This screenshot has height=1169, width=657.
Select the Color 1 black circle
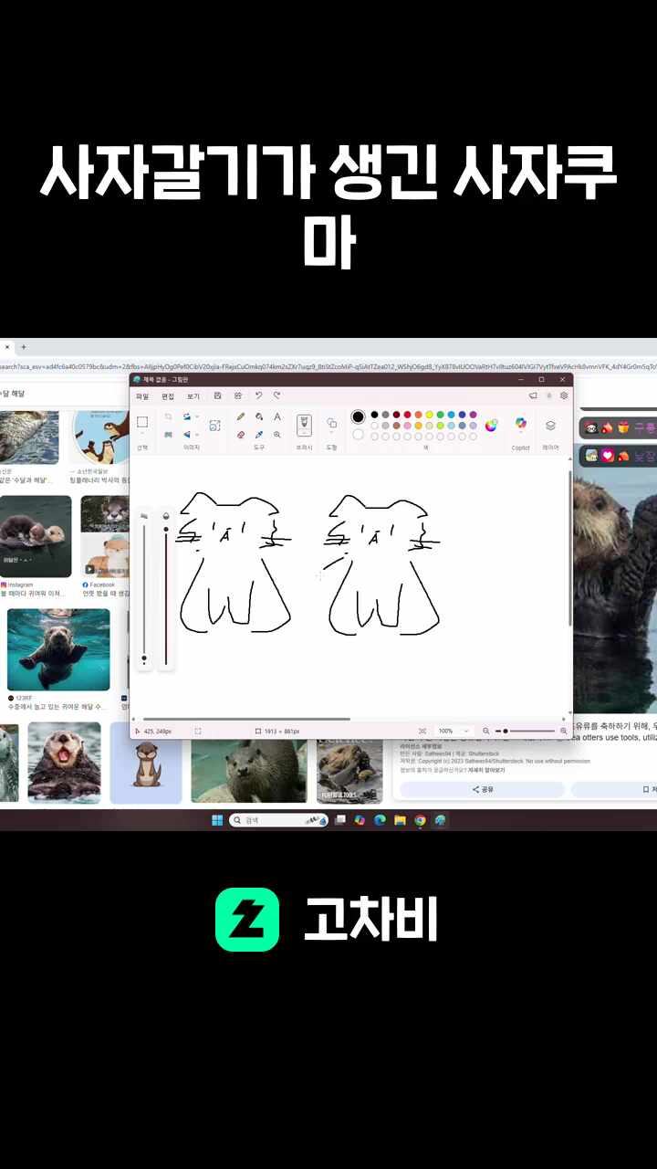click(x=359, y=416)
